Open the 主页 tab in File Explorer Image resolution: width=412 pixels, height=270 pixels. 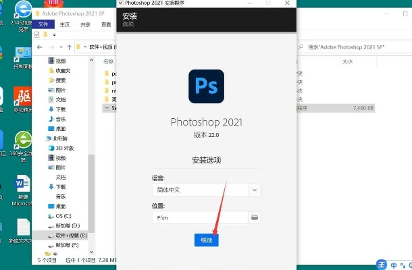coord(65,24)
